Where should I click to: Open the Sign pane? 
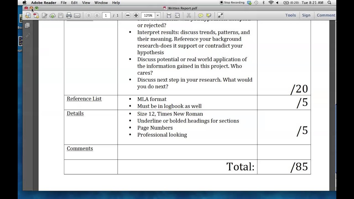(306, 15)
